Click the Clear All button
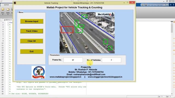 coord(32,41)
